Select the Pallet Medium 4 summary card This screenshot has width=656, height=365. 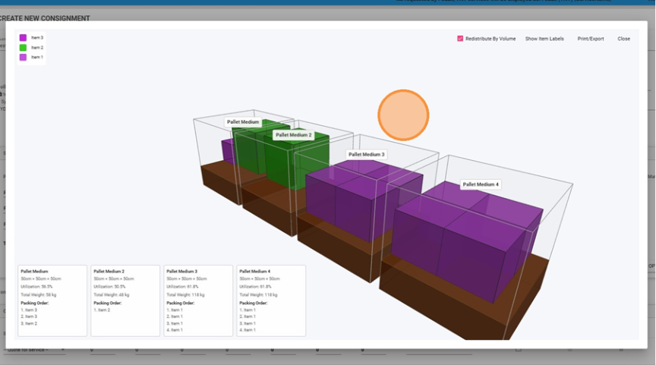coord(271,300)
